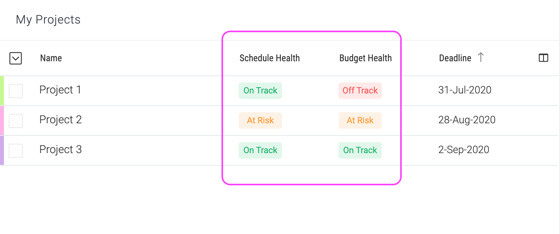Click Project 1 Off Track budget badge
Viewport: 560px width, 234px height.
(x=360, y=91)
